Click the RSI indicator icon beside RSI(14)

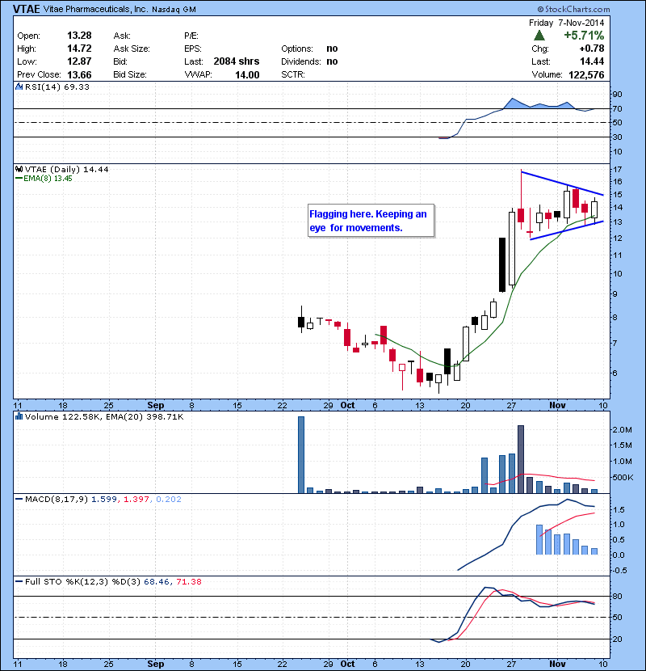tap(19, 87)
